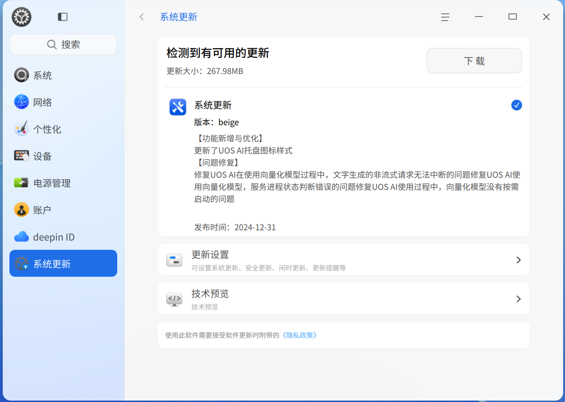Click the 发布时间：2024-12-31 text
The image size is (565, 402).
tap(235, 227)
